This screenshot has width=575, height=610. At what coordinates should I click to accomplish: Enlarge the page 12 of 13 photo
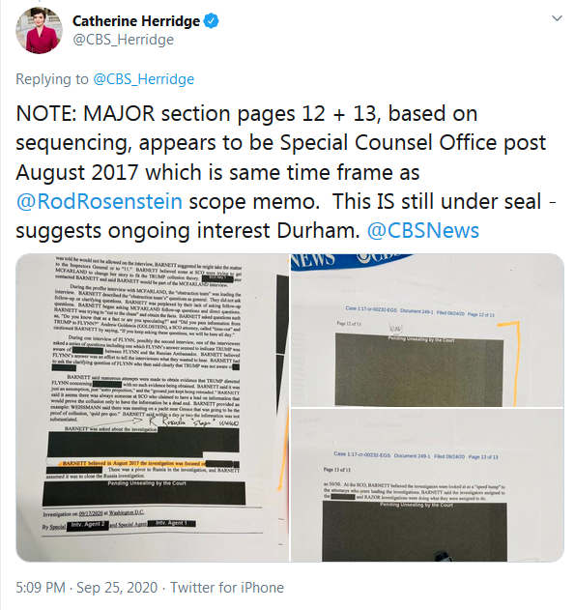point(427,331)
